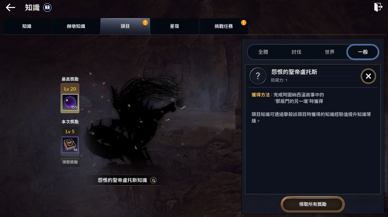Close the 怨恨的聖帝盧托斯 detail with X

pos(368,76)
